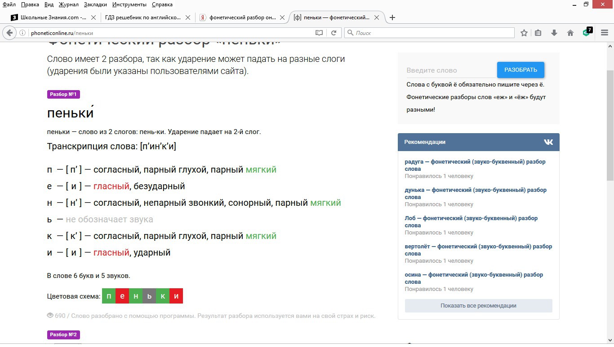The width and height of the screenshot is (614, 347).
Task: Click green П square in color scheme
Action: tap(109, 296)
